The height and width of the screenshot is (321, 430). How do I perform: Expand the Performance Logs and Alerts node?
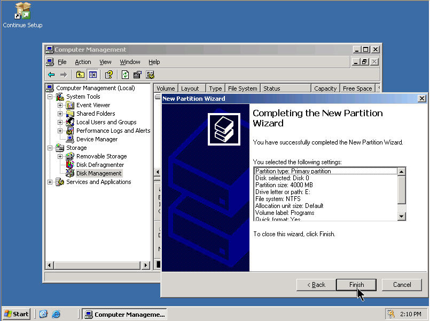pyautogui.click(x=60, y=131)
